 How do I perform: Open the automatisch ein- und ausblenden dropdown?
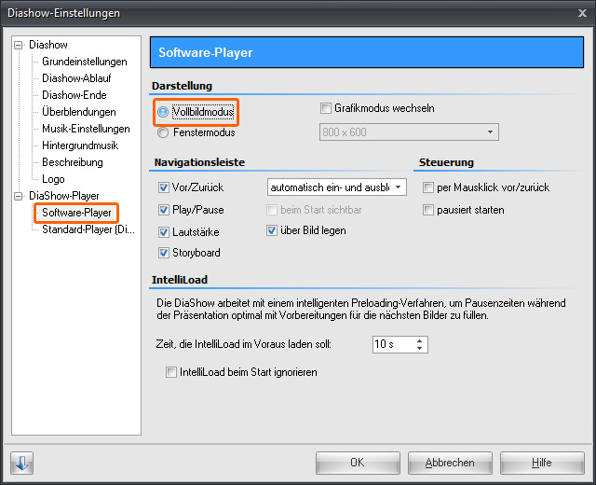[336, 187]
